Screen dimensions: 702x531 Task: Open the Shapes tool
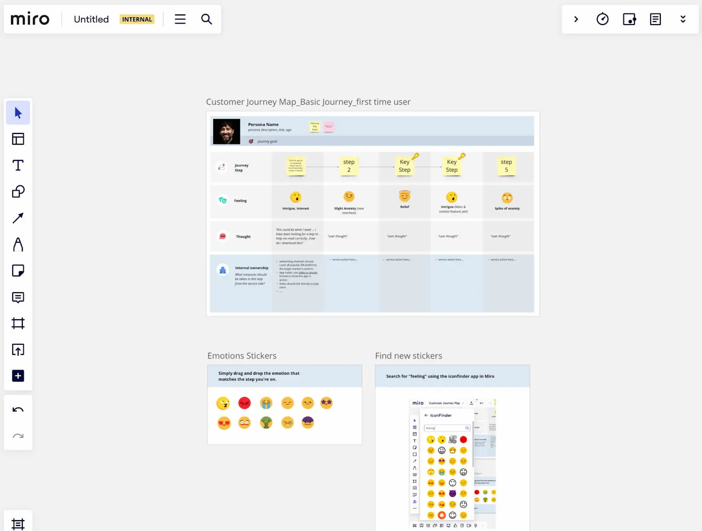(18, 191)
